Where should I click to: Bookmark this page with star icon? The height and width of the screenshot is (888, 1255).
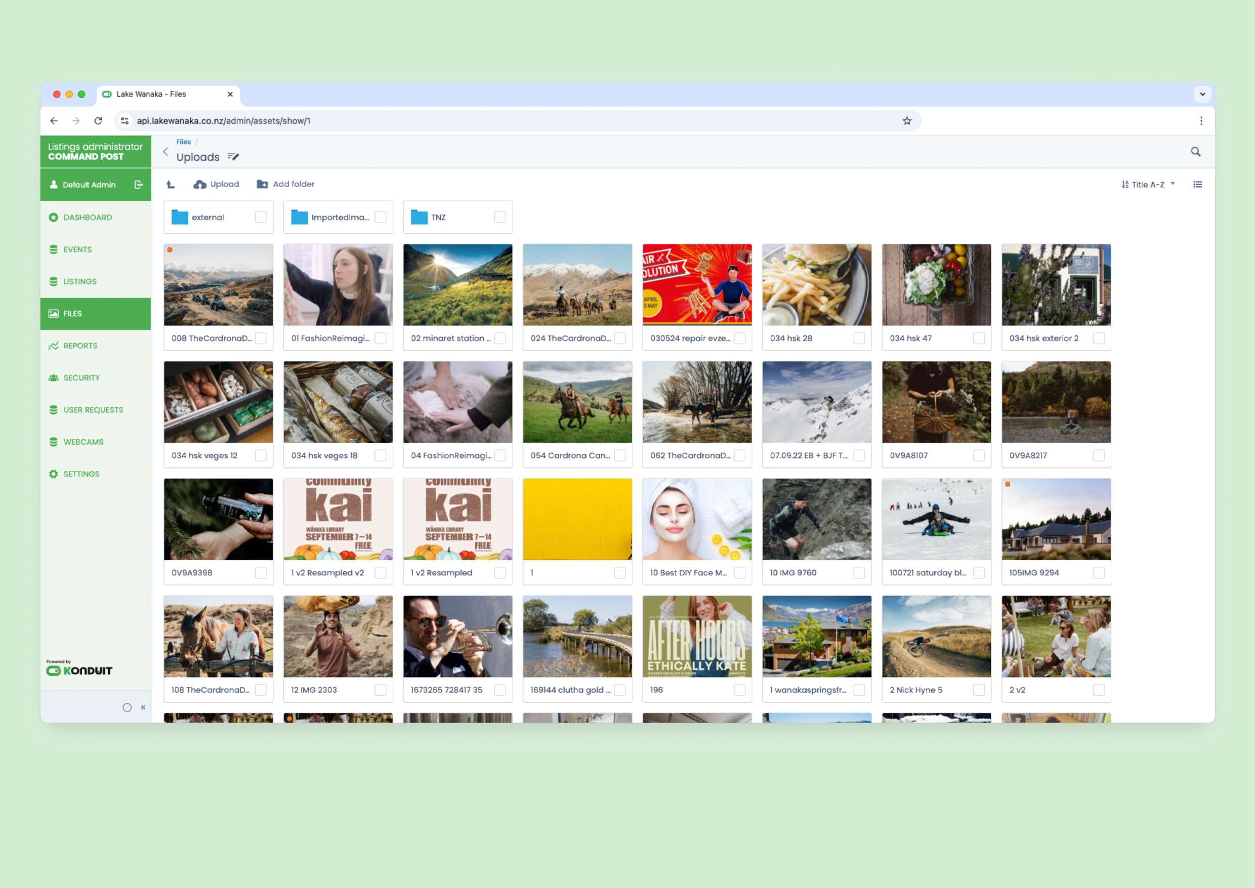click(x=907, y=121)
